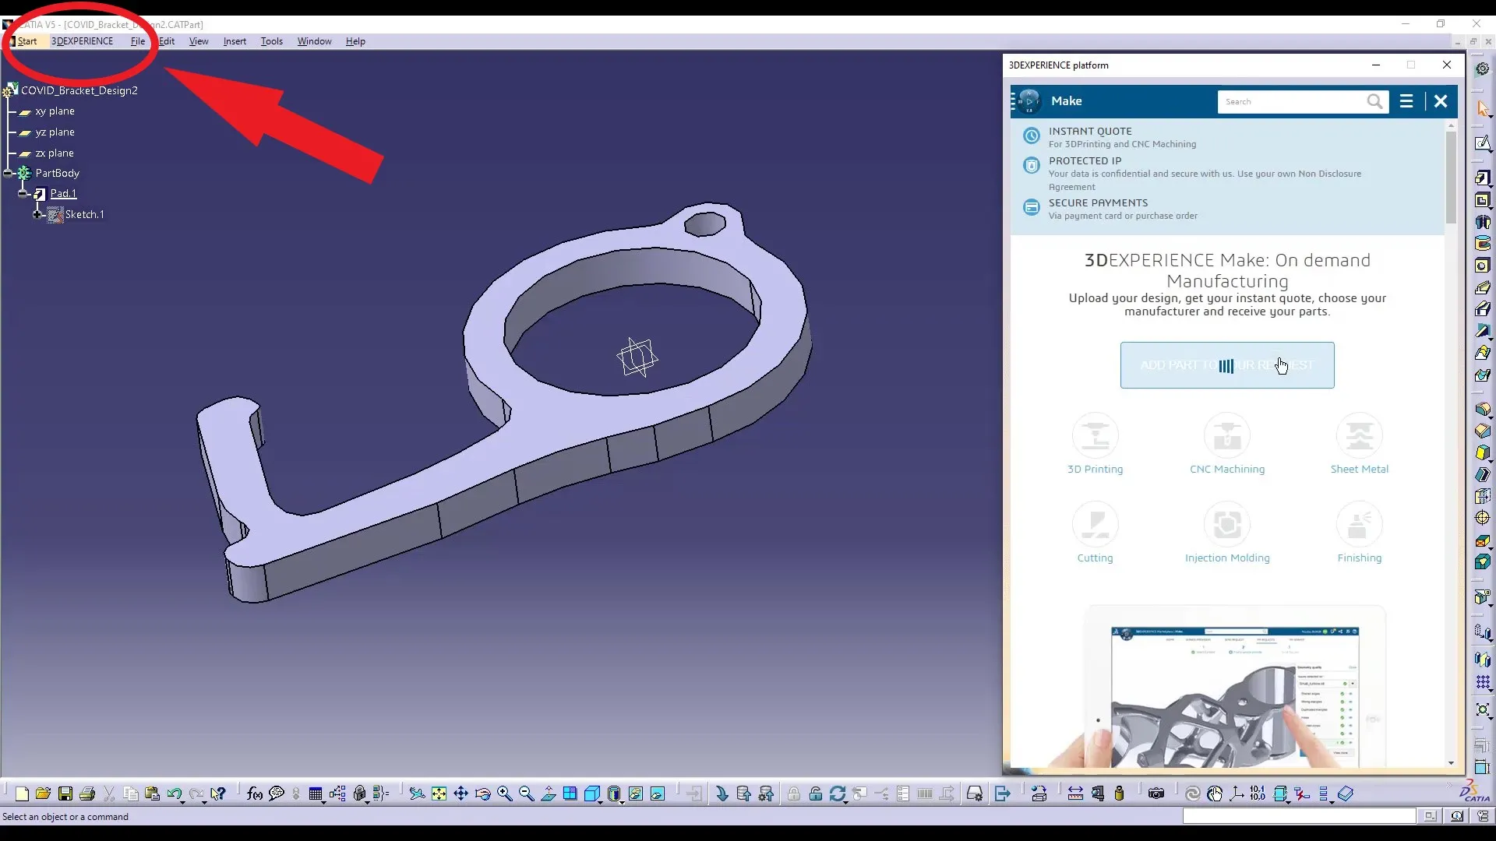Toggle the Hide/Show visibility tool
This screenshot has width=1496, height=841.
pyautogui.click(x=637, y=793)
